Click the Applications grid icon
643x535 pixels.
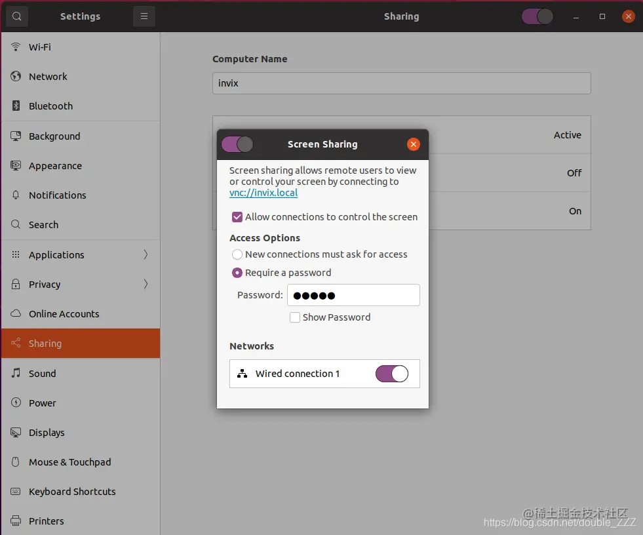click(16, 254)
